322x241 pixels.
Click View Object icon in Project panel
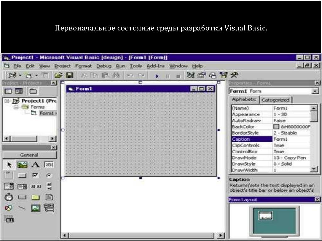(19, 91)
